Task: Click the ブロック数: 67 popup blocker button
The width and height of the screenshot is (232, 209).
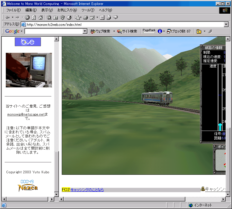Action: (x=179, y=31)
